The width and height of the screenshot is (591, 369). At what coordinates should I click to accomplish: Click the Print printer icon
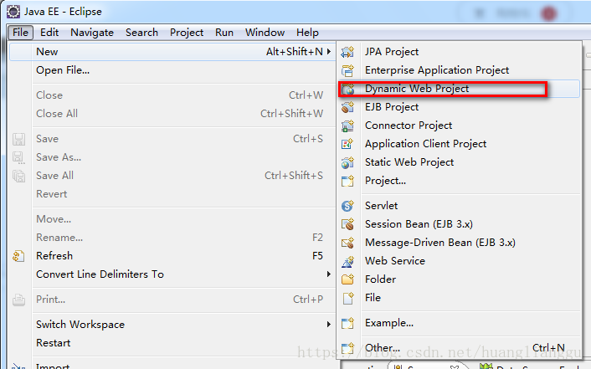click(x=18, y=300)
